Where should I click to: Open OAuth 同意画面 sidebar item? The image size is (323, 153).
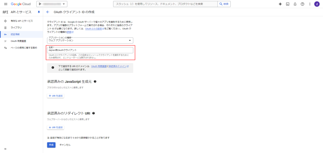coord(18,41)
